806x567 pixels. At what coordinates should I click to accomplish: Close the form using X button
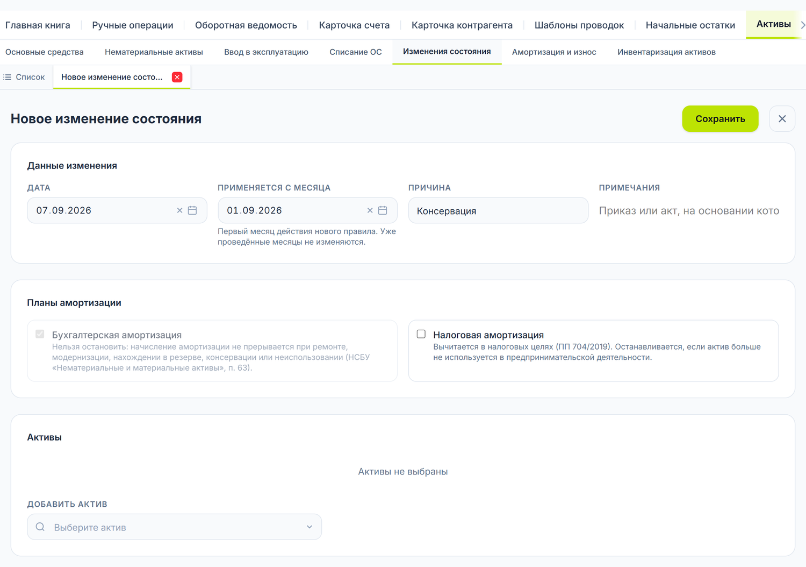tap(782, 119)
